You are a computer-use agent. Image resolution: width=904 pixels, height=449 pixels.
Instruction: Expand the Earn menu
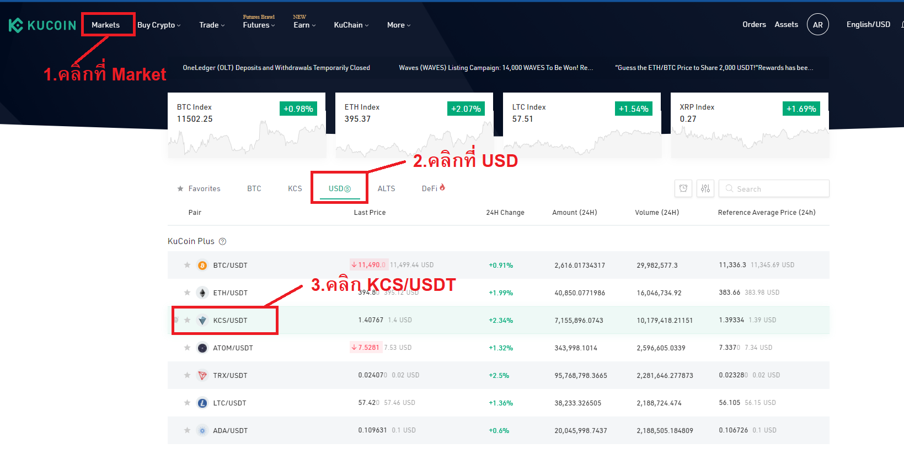(x=304, y=25)
